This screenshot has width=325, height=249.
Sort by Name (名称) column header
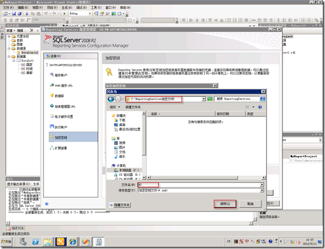coord(181,114)
